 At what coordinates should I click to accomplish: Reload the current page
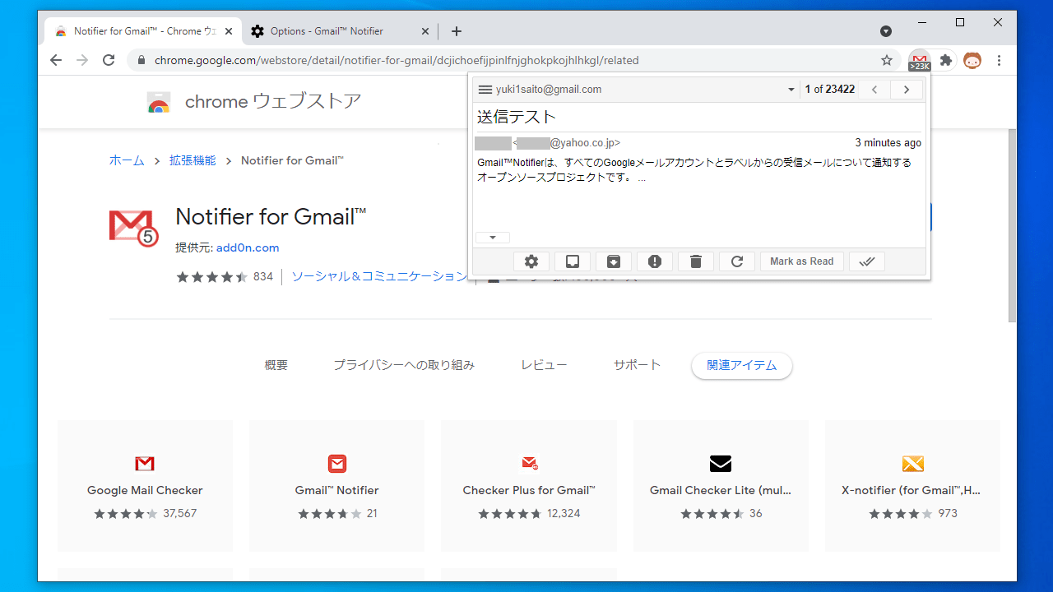click(109, 60)
